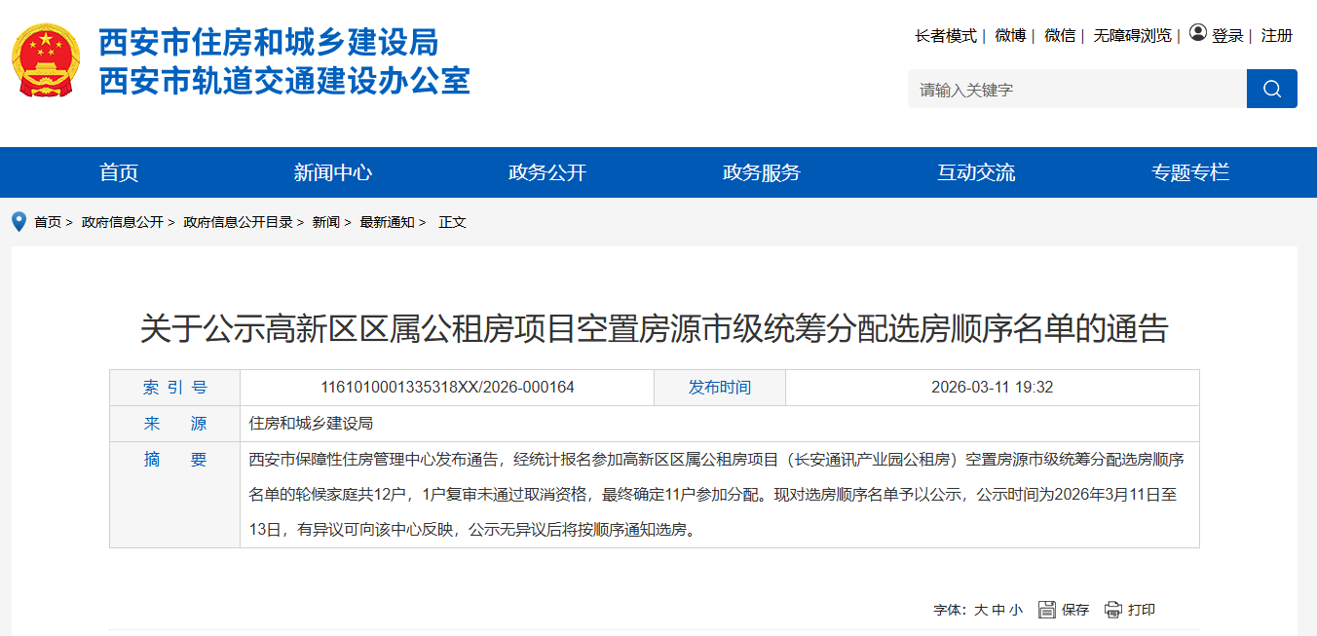This screenshot has width=1317, height=636.
Task: Open the 微博 link in header
Action: 1010,36
